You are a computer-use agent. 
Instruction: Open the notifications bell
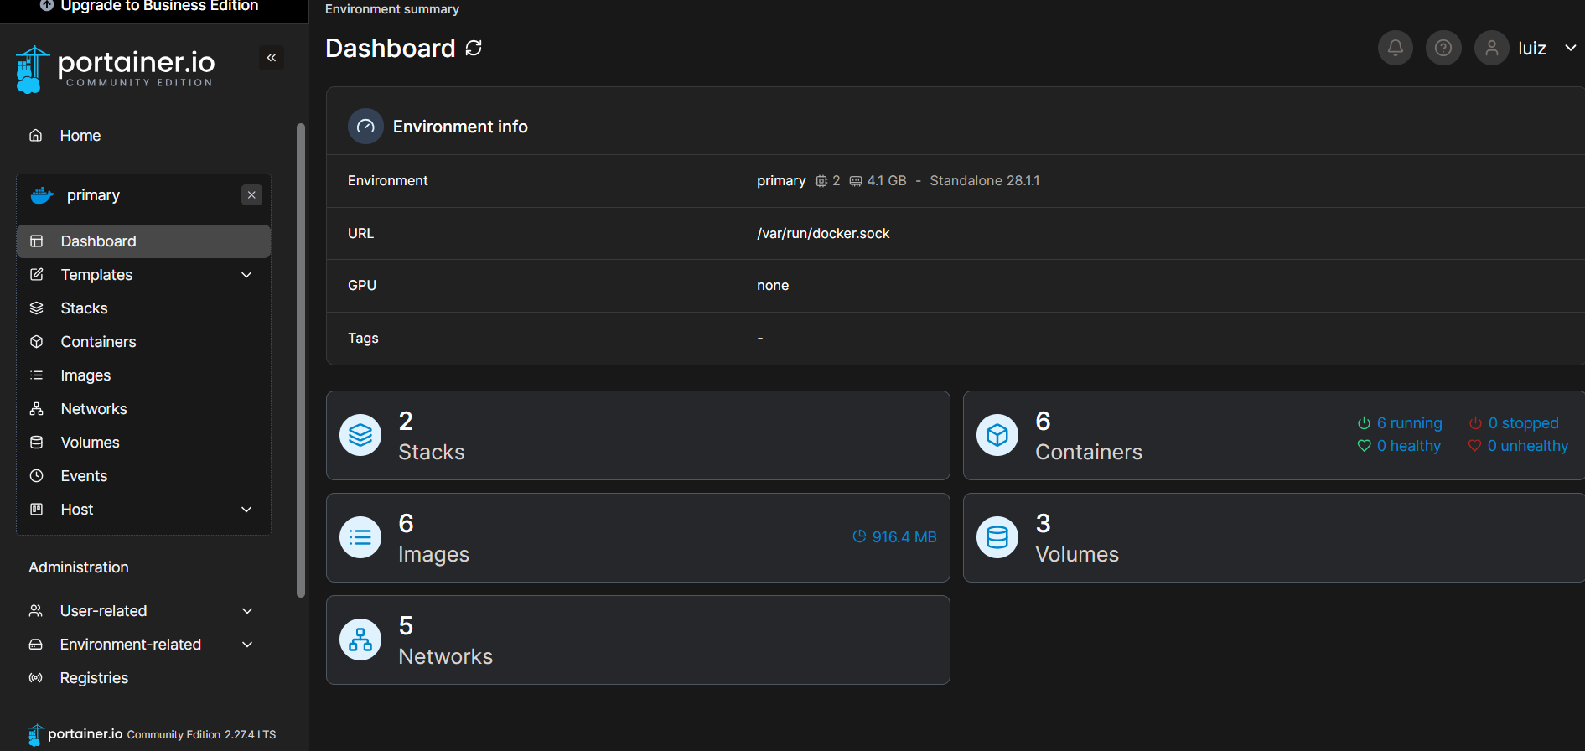(x=1395, y=48)
